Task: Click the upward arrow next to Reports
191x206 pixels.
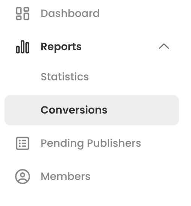Action: click(x=164, y=46)
